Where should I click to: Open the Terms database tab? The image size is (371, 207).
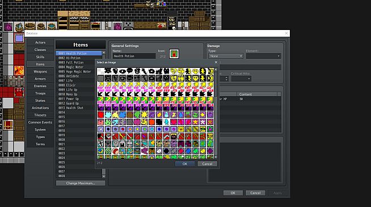coord(40,144)
